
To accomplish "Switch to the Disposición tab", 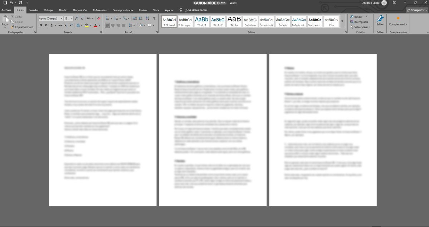I will (x=80, y=10).
